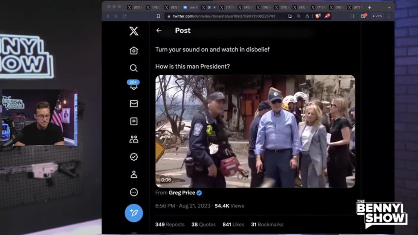The height and width of the screenshot is (235, 418).
Task: Open 38 Quotes list
Action: pyautogui.click(x=203, y=225)
